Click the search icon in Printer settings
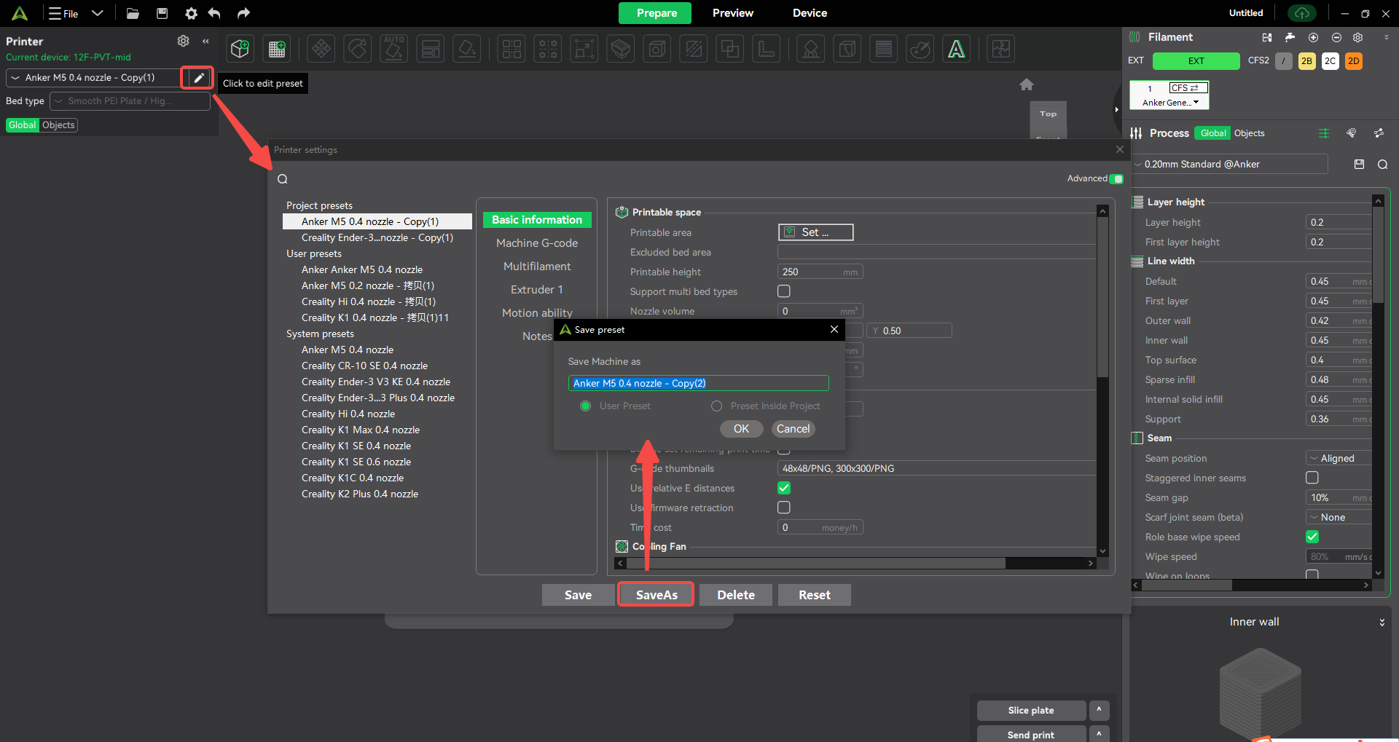This screenshot has height=742, width=1399. [283, 179]
